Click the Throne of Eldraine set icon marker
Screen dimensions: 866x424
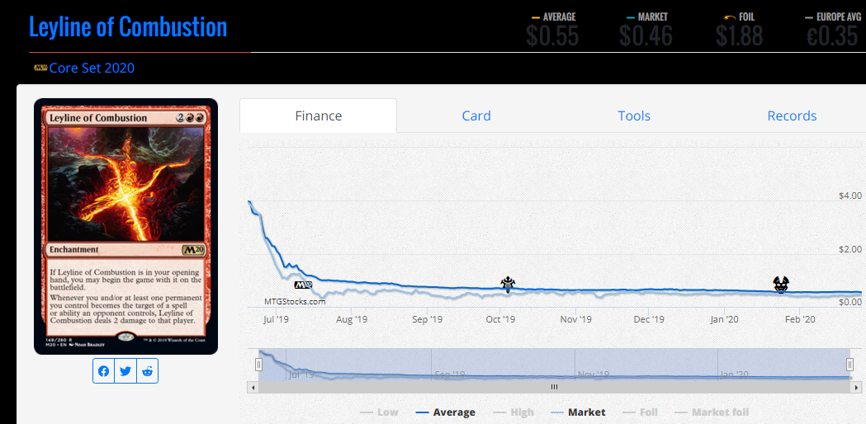[x=508, y=284]
